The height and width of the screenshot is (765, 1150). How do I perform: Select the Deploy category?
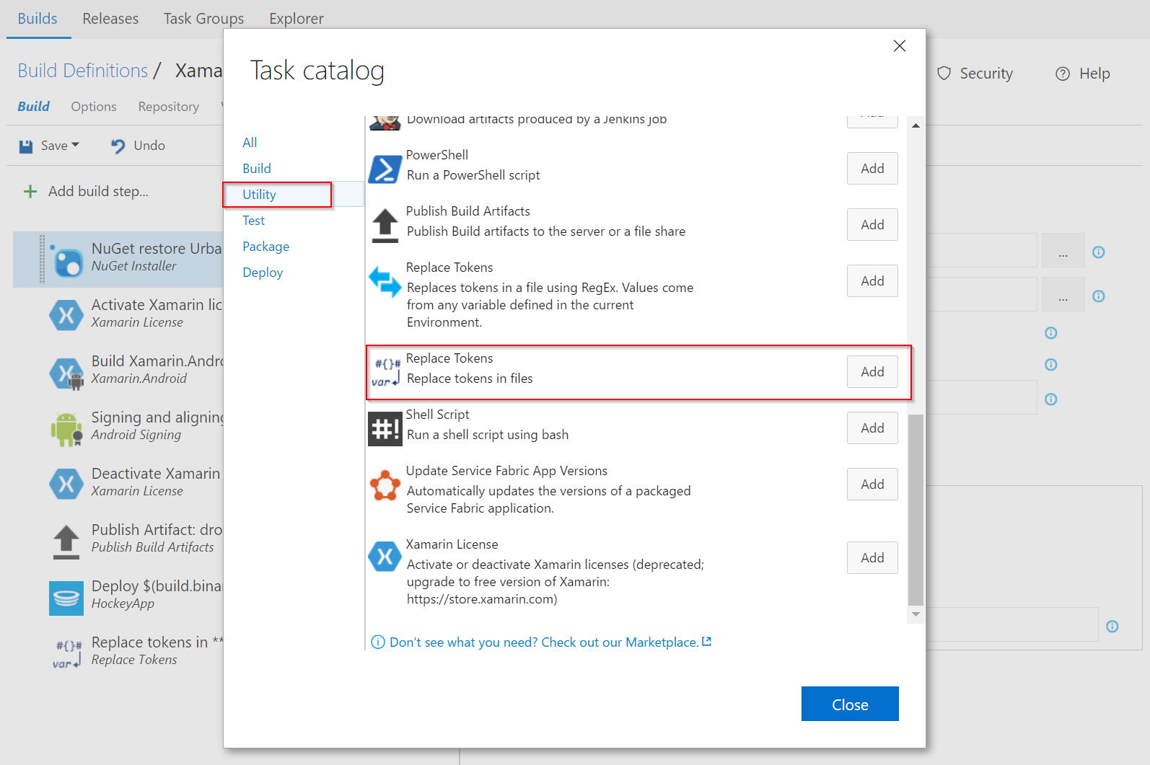click(263, 273)
